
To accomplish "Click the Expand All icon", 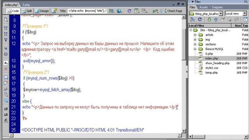I will pyautogui.click(x=6, y=40).
